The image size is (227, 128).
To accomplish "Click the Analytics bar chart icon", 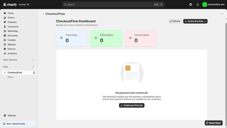I will (5, 53).
